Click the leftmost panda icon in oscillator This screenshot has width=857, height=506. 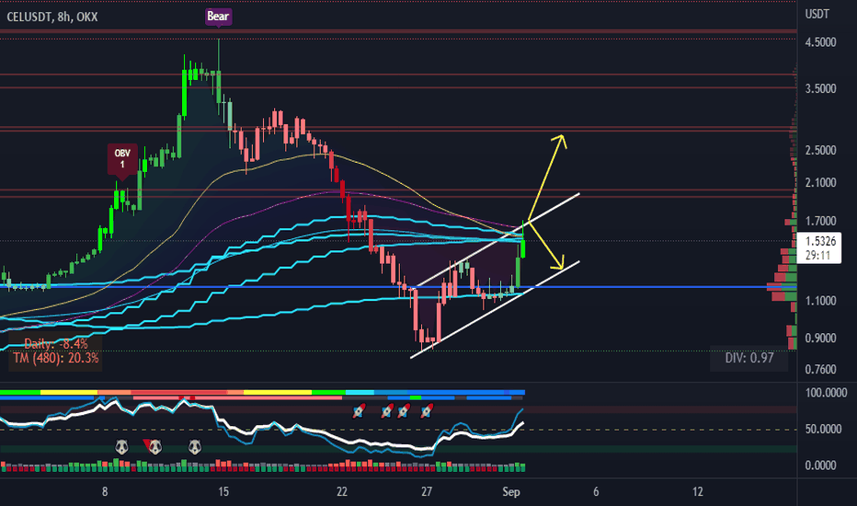122,447
